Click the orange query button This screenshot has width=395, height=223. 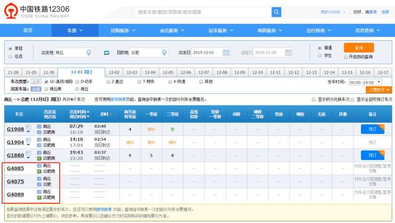359,48
